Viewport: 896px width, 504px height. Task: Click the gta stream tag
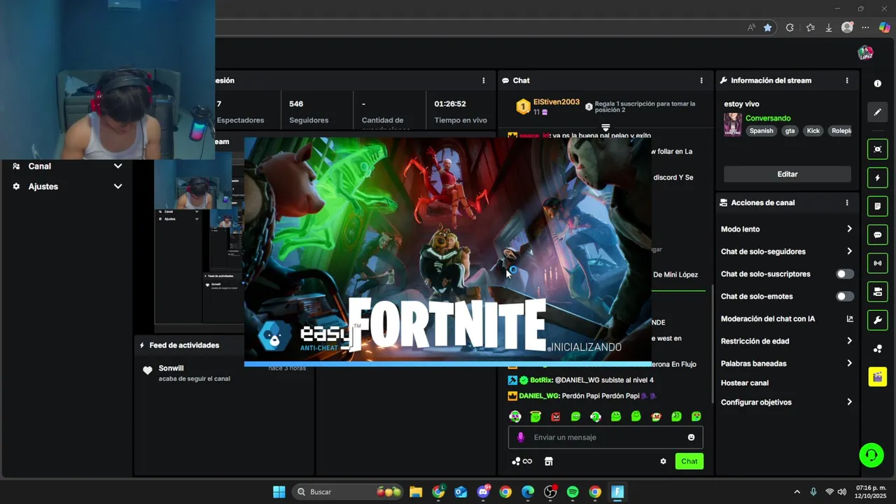tap(790, 131)
